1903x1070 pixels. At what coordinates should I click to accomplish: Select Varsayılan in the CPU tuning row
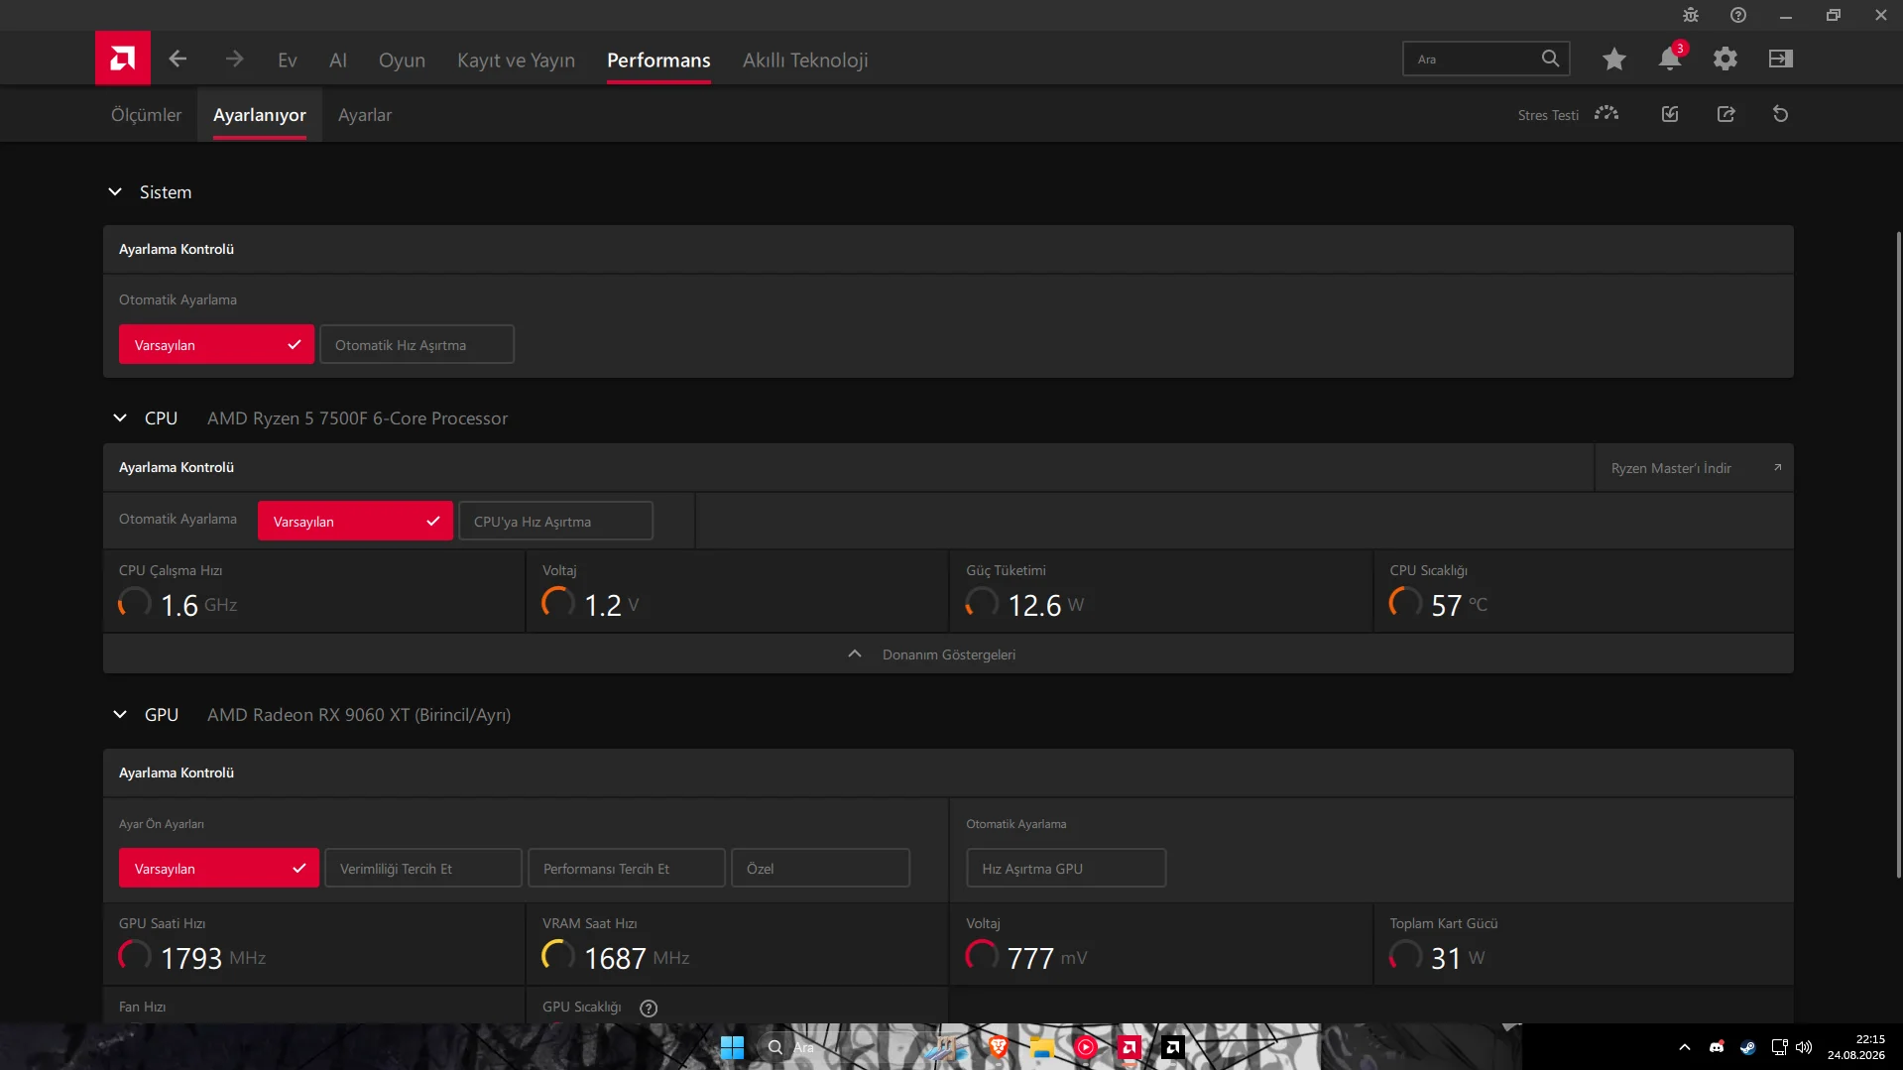coord(355,521)
